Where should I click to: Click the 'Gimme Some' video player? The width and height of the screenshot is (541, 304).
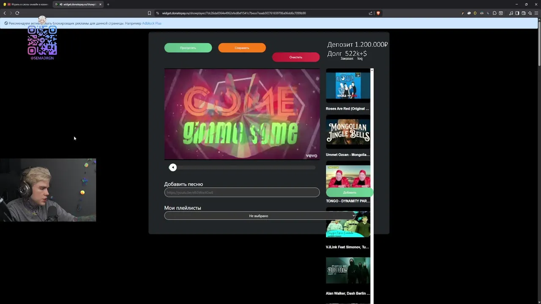242,114
